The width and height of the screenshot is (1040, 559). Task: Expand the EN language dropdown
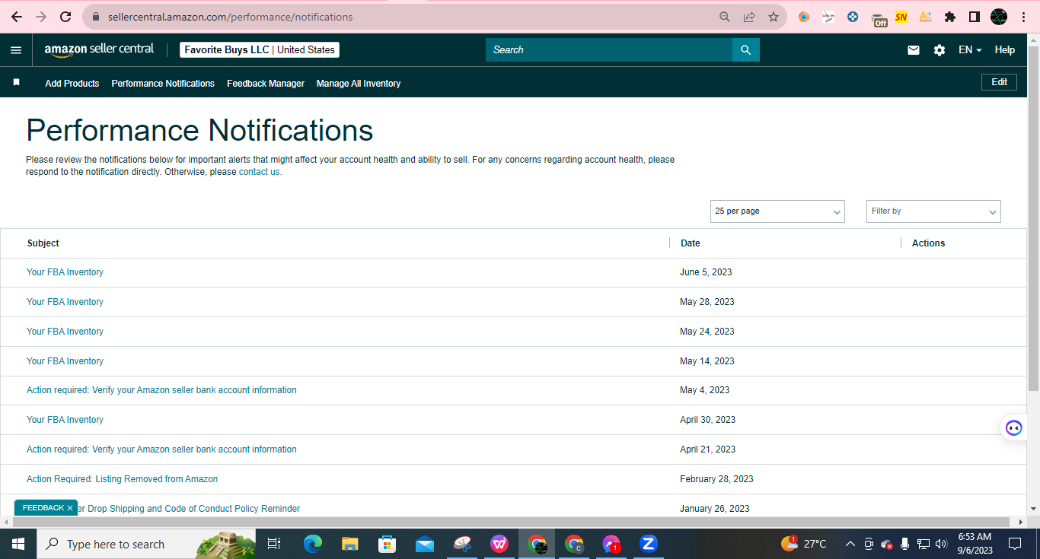[x=970, y=50]
